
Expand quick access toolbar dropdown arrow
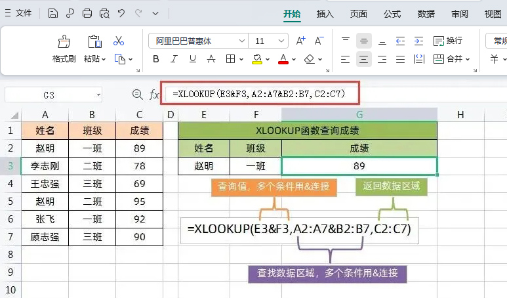click(x=155, y=14)
